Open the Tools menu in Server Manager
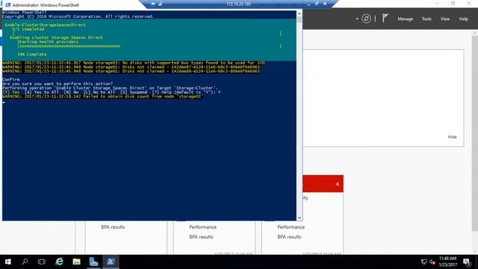 click(426, 19)
